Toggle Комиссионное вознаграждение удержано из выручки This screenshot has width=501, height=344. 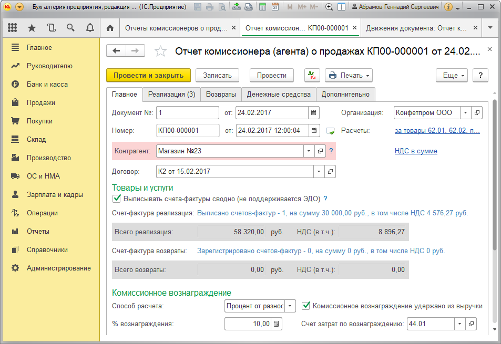click(x=306, y=306)
